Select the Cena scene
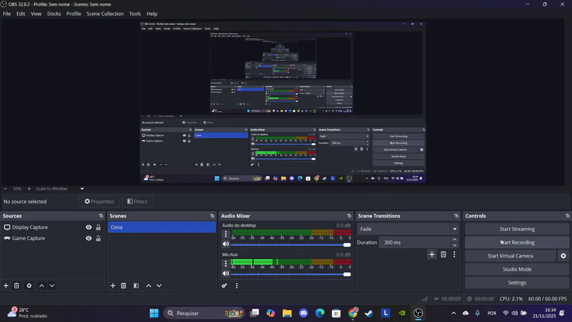This screenshot has width=572, height=322. [x=161, y=227]
